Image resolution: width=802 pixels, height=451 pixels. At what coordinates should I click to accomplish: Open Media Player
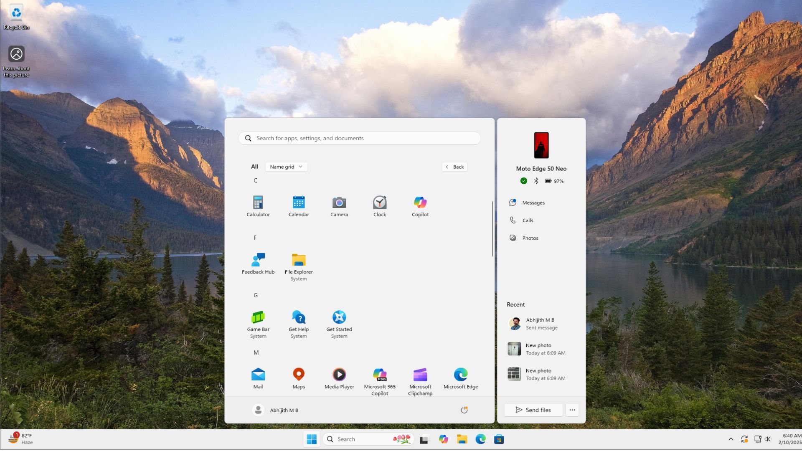click(339, 376)
